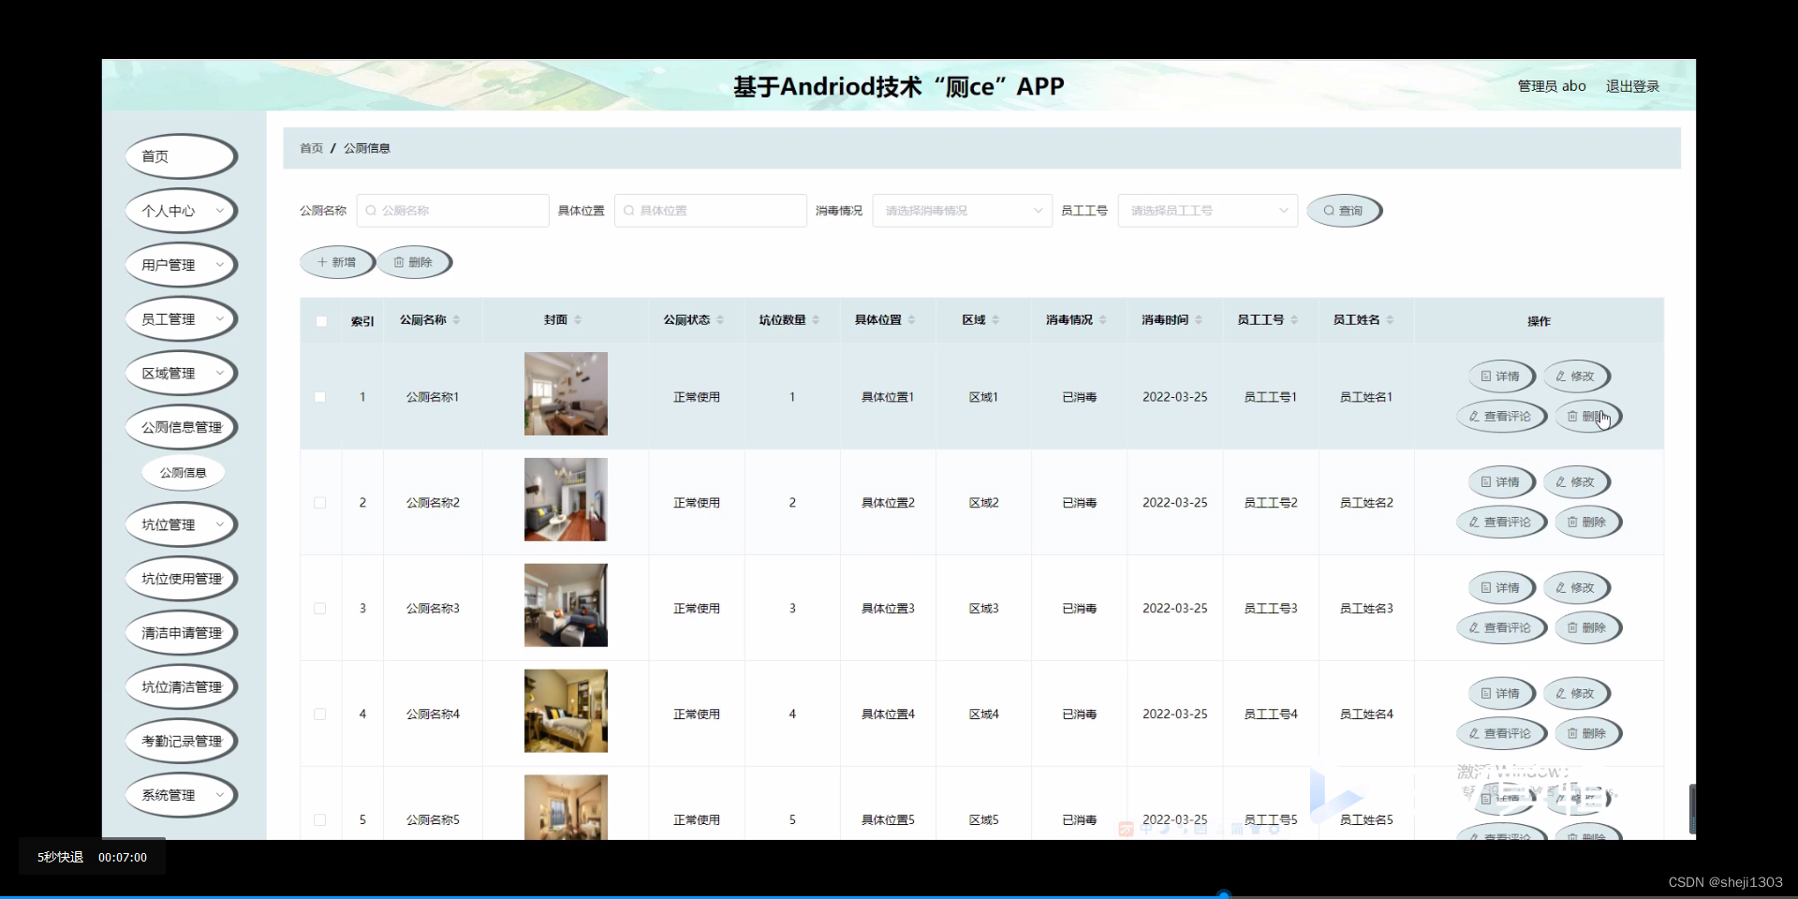Open the 消毒情况 dropdown selector
The image size is (1798, 899).
[961, 211]
